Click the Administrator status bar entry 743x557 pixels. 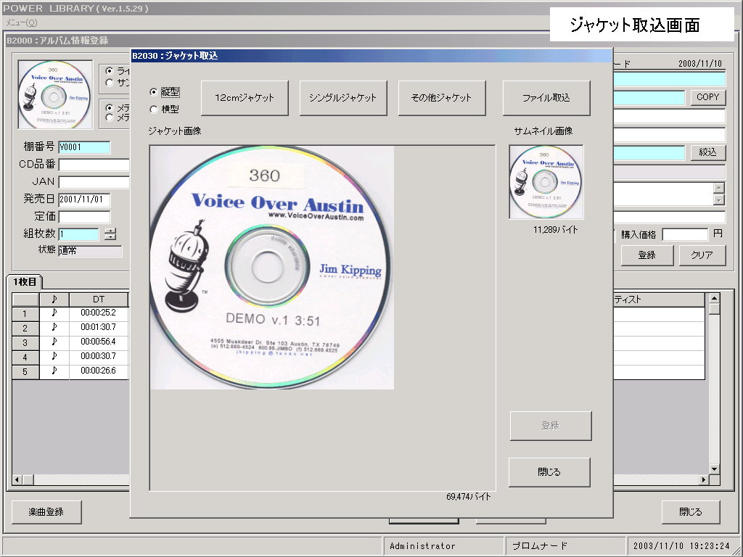[443, 546]
